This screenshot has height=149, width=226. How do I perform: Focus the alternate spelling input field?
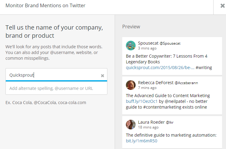click(x=56, y=88)
